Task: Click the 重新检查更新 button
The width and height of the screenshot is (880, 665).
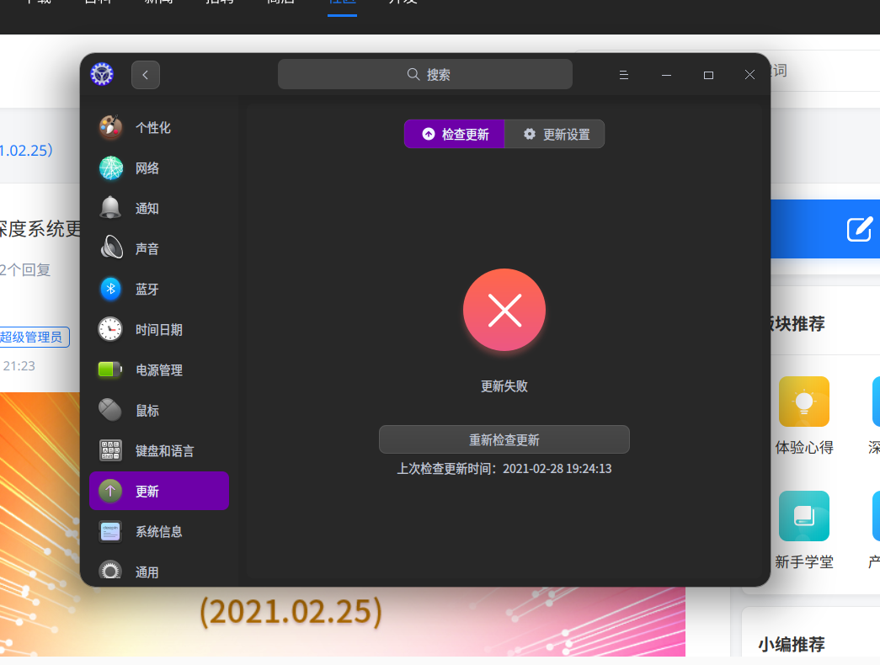Action: tap(504, 439)
